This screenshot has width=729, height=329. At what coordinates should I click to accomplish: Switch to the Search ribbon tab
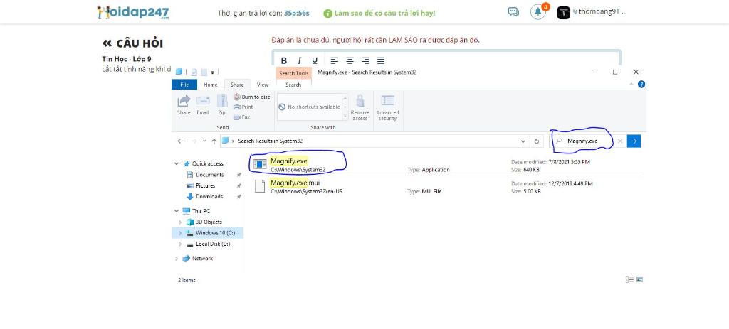[293, 85]
